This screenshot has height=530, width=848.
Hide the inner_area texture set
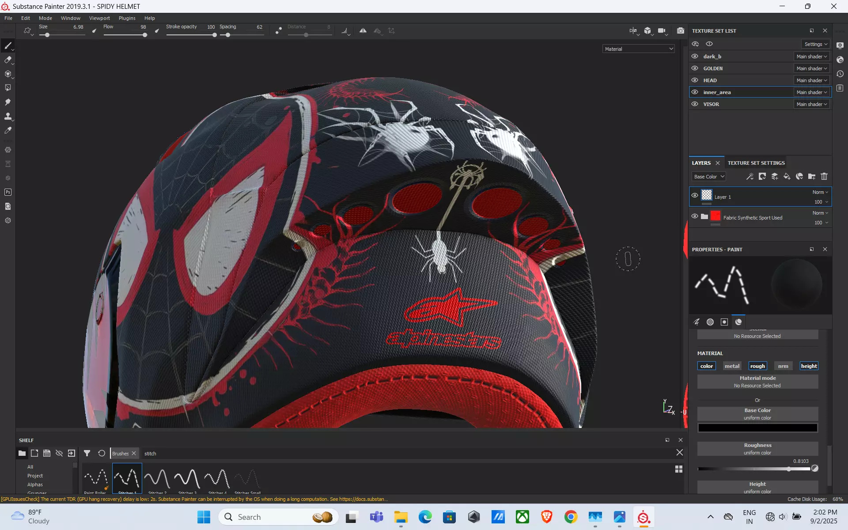coord(695,92)
